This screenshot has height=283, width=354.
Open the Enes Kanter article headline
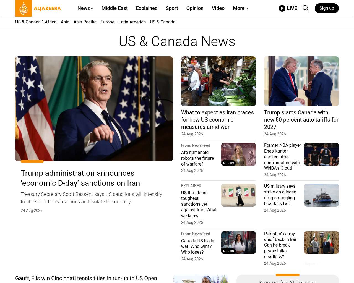[282, 157]
